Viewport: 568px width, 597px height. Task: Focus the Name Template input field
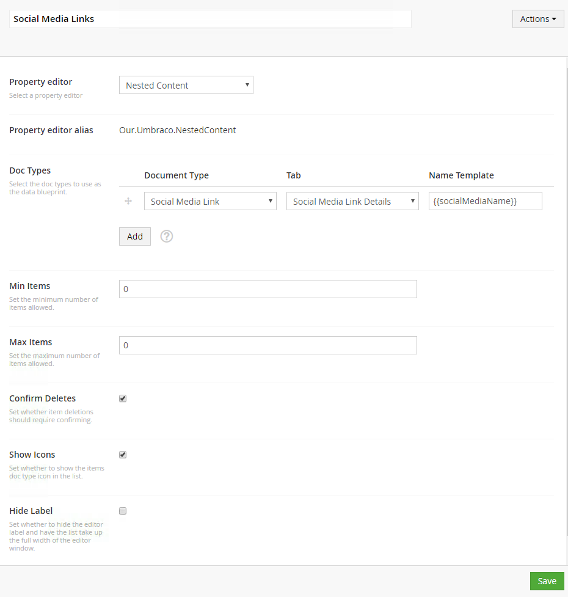click(485, 202)
